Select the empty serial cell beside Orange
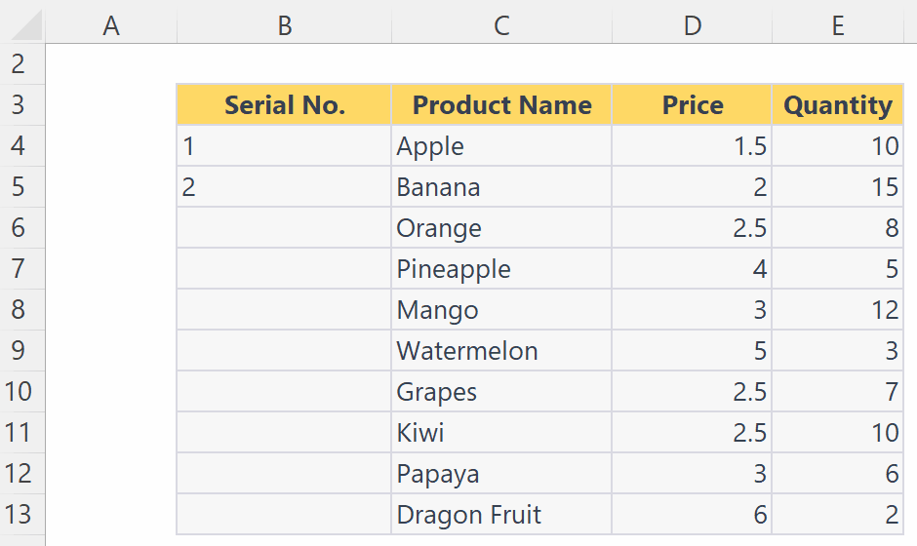 (284, 228)
